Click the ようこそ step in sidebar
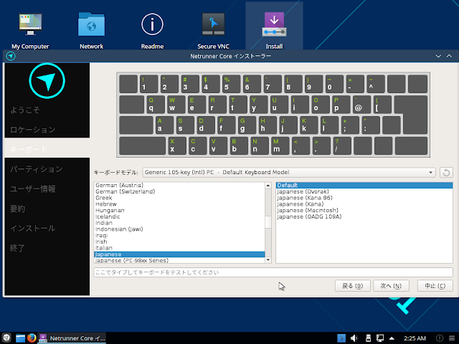 click(x=25, y=110)
